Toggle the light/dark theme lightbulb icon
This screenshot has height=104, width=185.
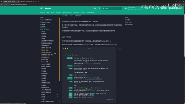[95, 8]
